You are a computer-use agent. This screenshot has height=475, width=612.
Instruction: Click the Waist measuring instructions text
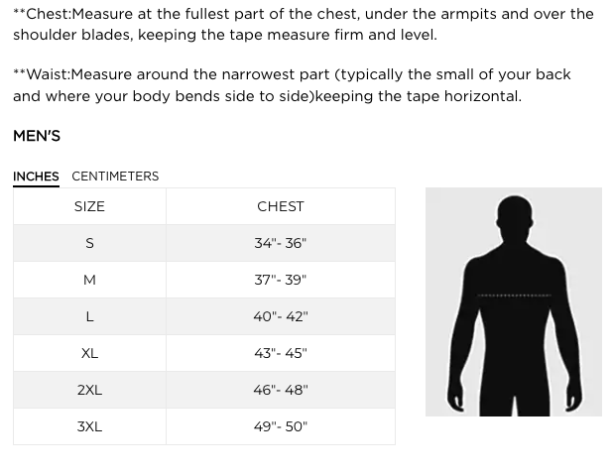tap(292, 85)
